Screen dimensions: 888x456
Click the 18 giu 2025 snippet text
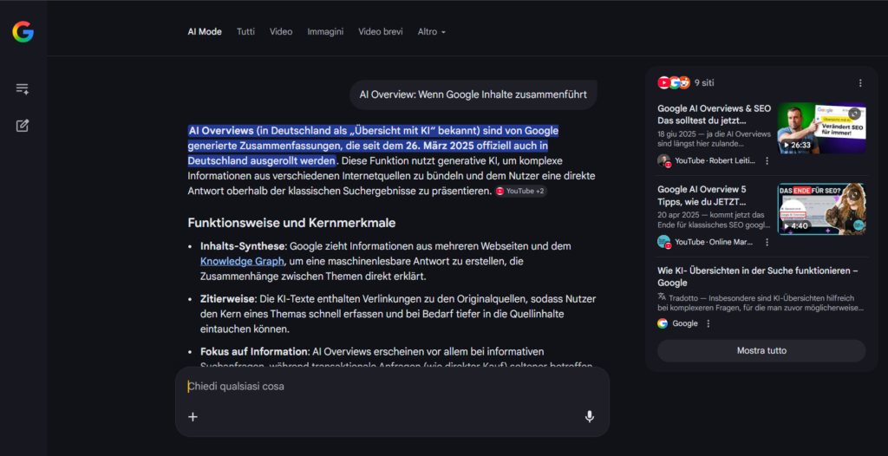(x=715, y=139)
